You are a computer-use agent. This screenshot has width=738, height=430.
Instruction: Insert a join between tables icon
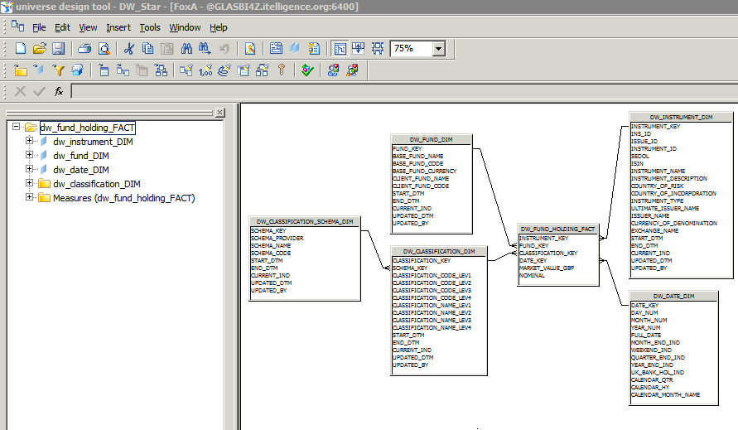pos(123,70)
